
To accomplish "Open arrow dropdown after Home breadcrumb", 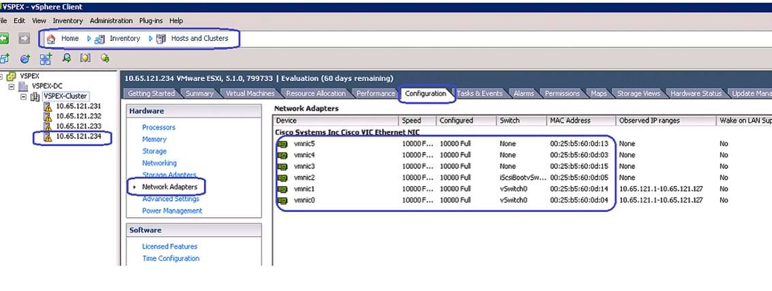I will [89, 38].
